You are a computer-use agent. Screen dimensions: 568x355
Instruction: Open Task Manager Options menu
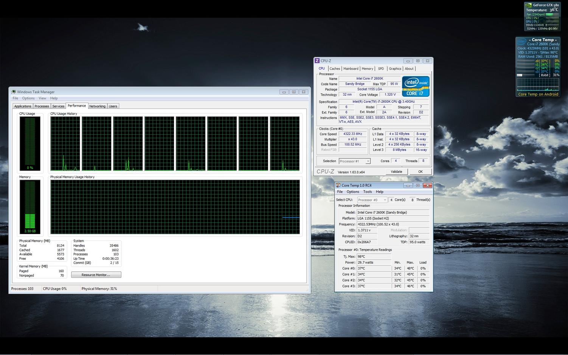(x=28, y=98)
